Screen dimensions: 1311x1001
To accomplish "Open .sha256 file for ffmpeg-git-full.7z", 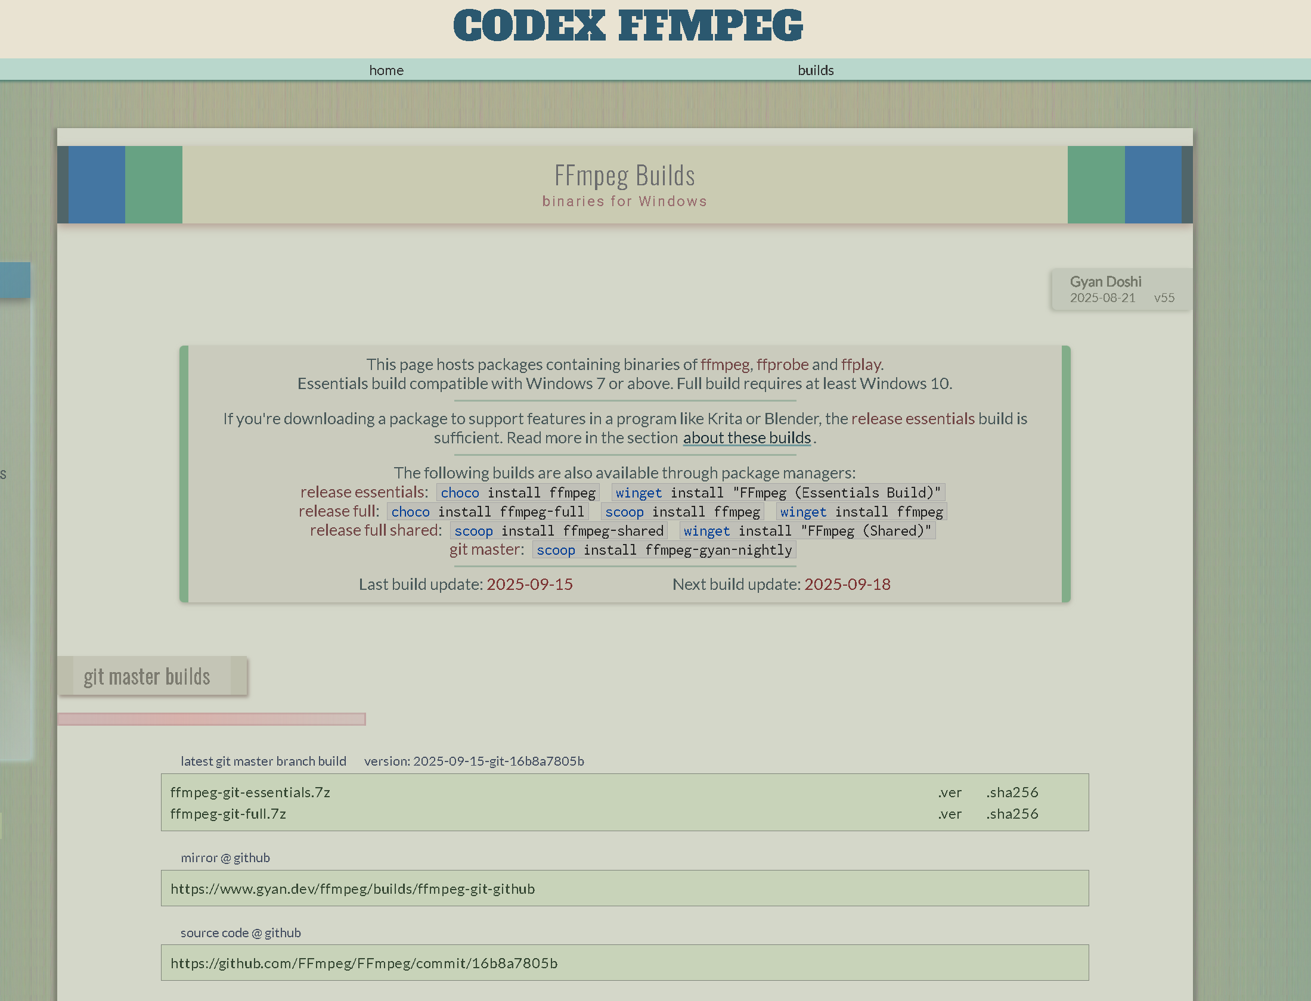I will (1012, 814).
